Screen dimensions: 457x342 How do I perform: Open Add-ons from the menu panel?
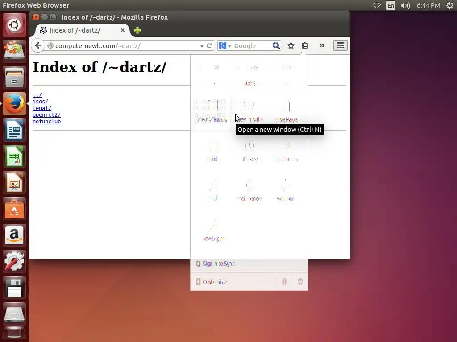(286, 191)
